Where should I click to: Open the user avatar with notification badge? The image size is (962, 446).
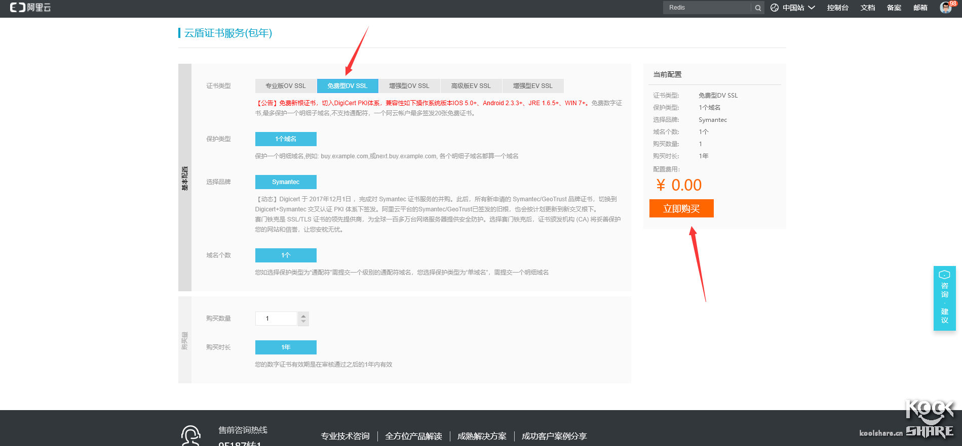(x=946, y=7)
